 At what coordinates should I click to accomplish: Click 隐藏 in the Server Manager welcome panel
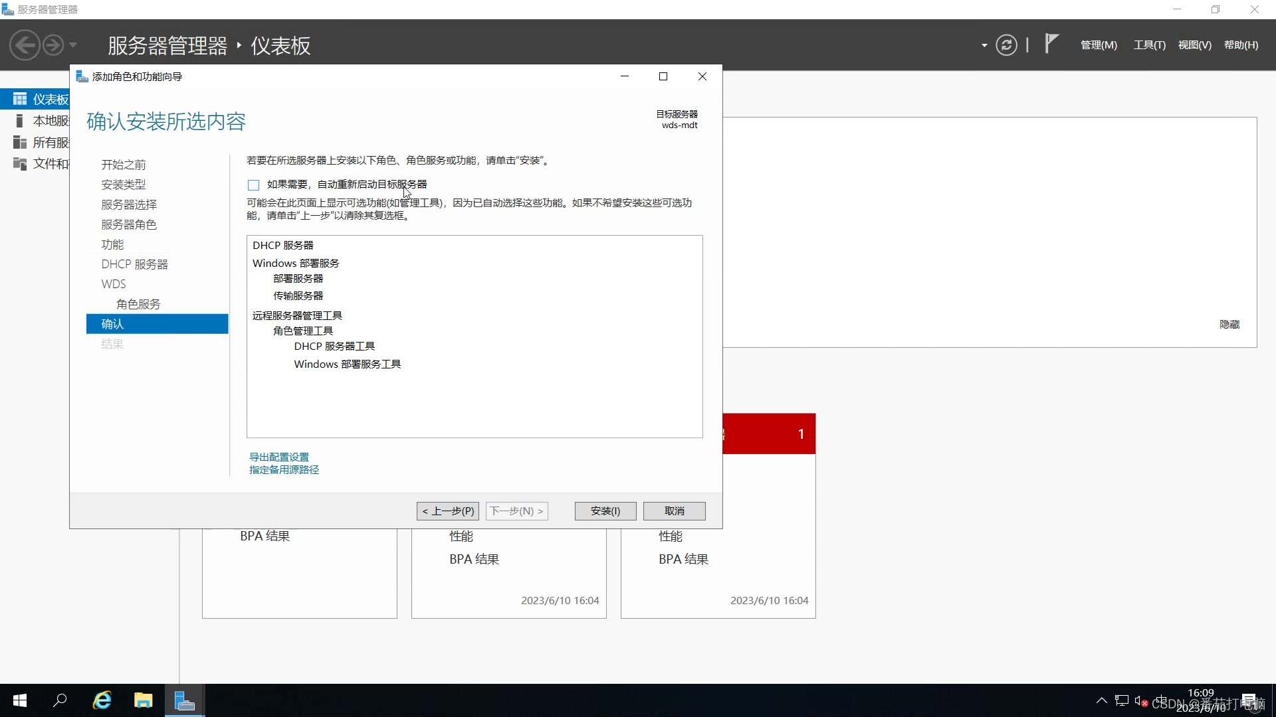pos(1229,325)
